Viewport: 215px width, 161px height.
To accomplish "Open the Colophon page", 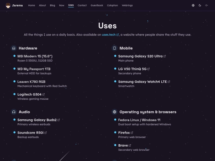I will tap(112, 6).
